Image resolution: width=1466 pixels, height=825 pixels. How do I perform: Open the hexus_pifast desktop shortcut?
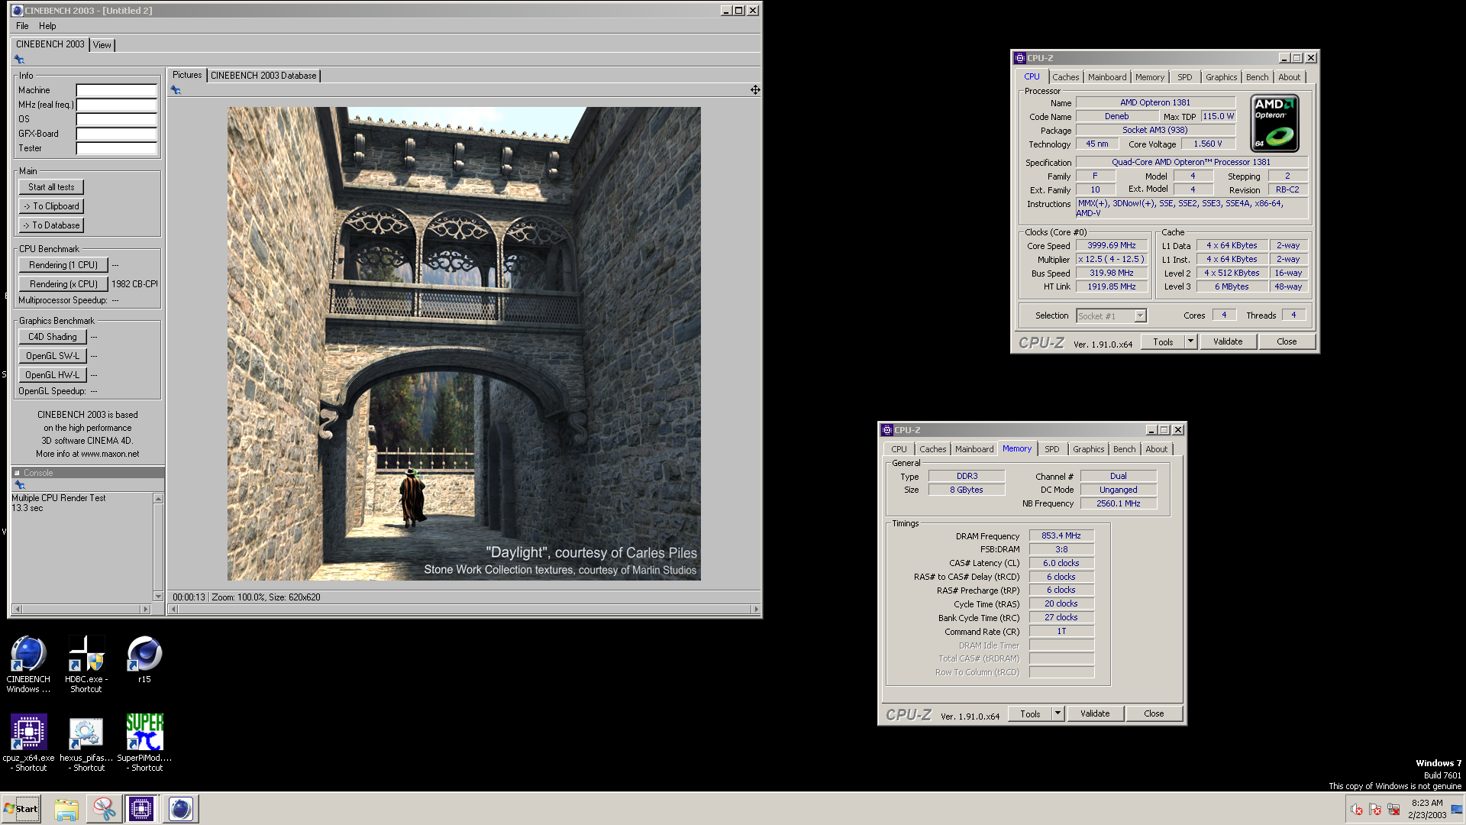[86, 742]
